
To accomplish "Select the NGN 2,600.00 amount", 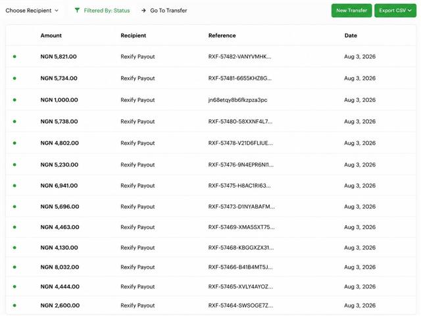I will coord(60,305).
